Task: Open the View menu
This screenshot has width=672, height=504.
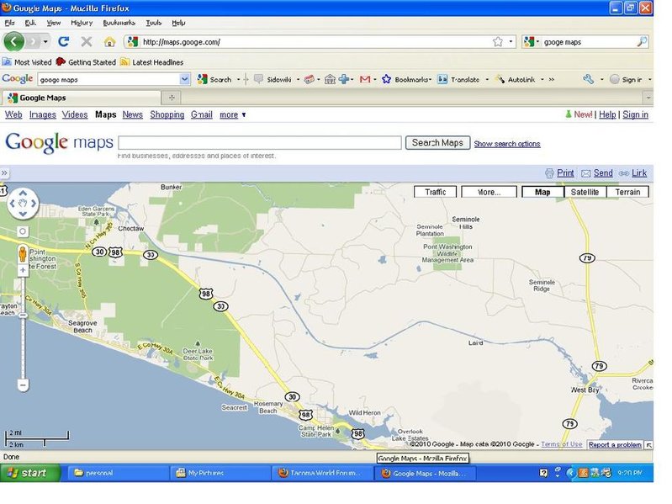Action: coord(54,23)
